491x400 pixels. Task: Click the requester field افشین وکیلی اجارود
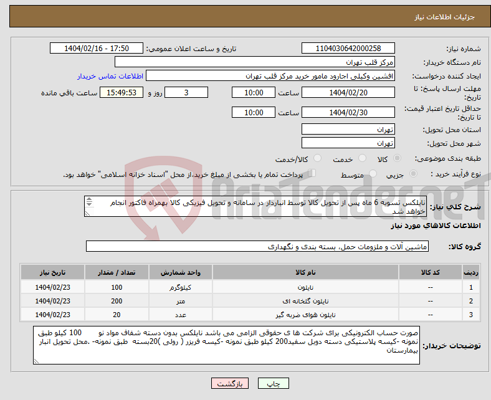pyautogui.click(x=270, y=76)
